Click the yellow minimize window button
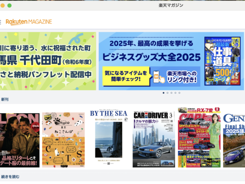245x184 pixels. pyautogui.click(x=2, y=5)
